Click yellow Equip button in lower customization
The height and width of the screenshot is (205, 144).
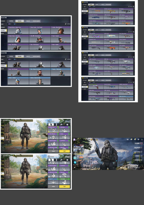[64, 187]
